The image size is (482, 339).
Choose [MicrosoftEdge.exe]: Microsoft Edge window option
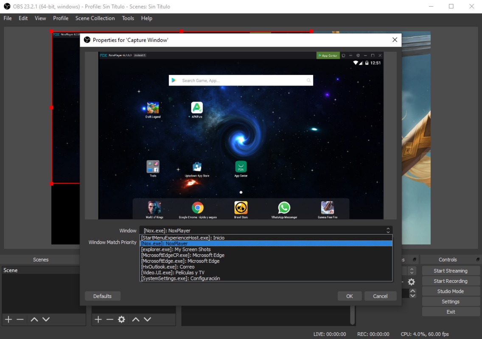[x=180, y=261]
